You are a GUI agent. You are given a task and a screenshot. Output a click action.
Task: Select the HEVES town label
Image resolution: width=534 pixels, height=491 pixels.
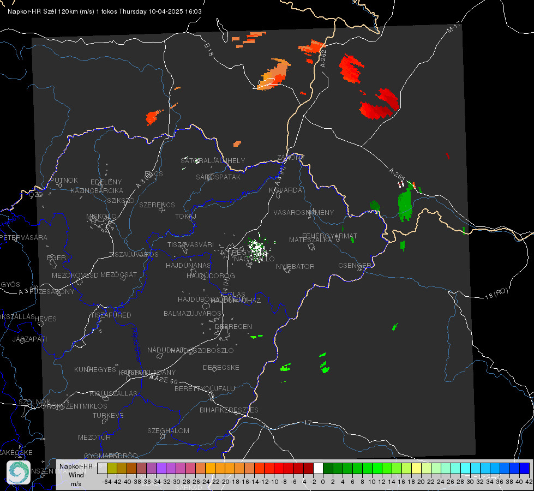pos(45,319)
